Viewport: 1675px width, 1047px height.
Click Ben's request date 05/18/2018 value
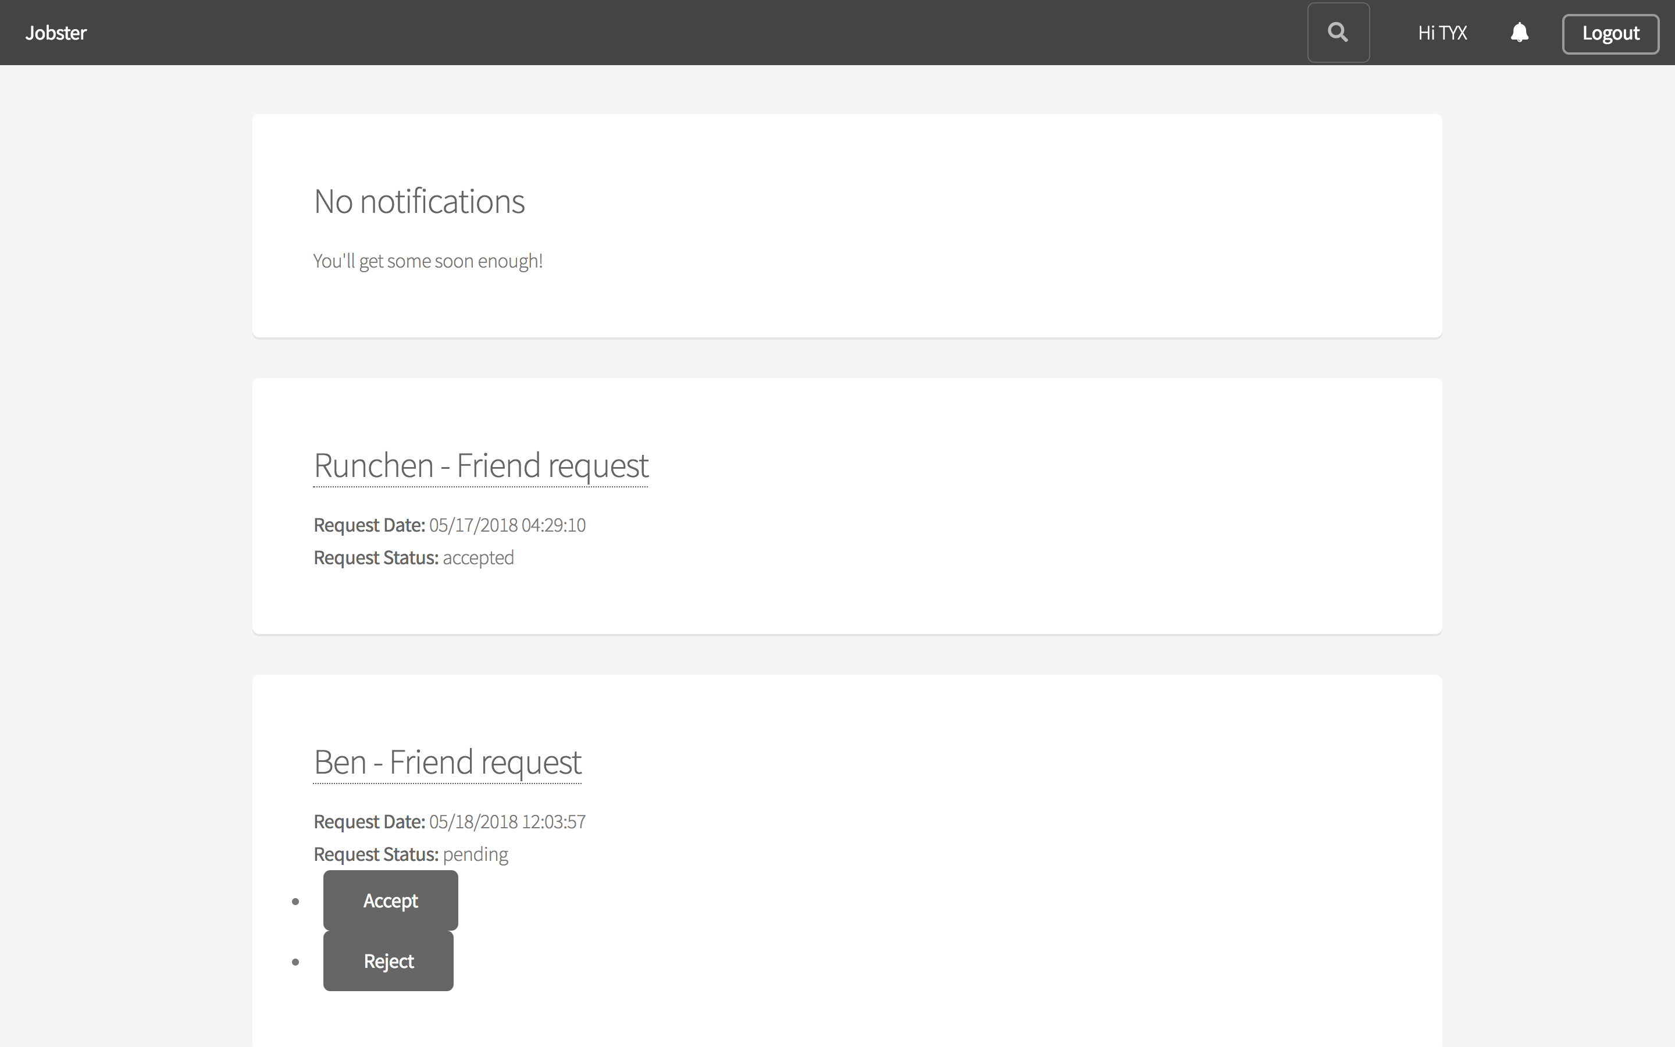(x=507, y=822)
